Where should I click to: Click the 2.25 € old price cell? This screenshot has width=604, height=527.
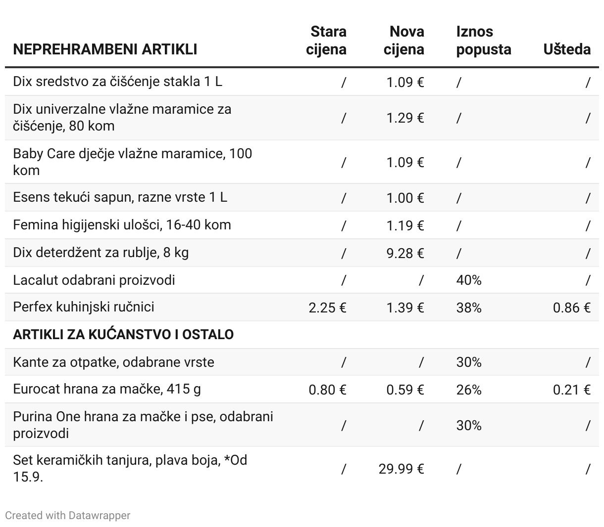[x=327, y=307]
